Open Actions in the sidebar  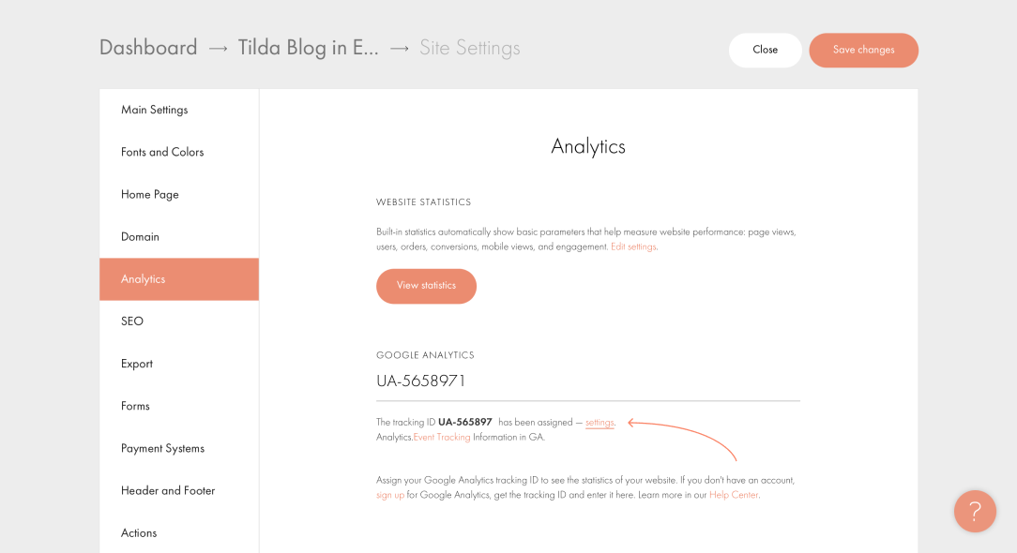[139, 532]
